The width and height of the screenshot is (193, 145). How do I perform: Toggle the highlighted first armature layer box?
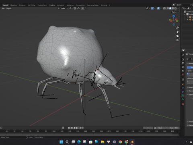click(x=188, y=74)
